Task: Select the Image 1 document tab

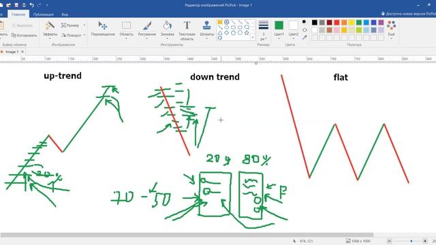Action: [12, 52]
